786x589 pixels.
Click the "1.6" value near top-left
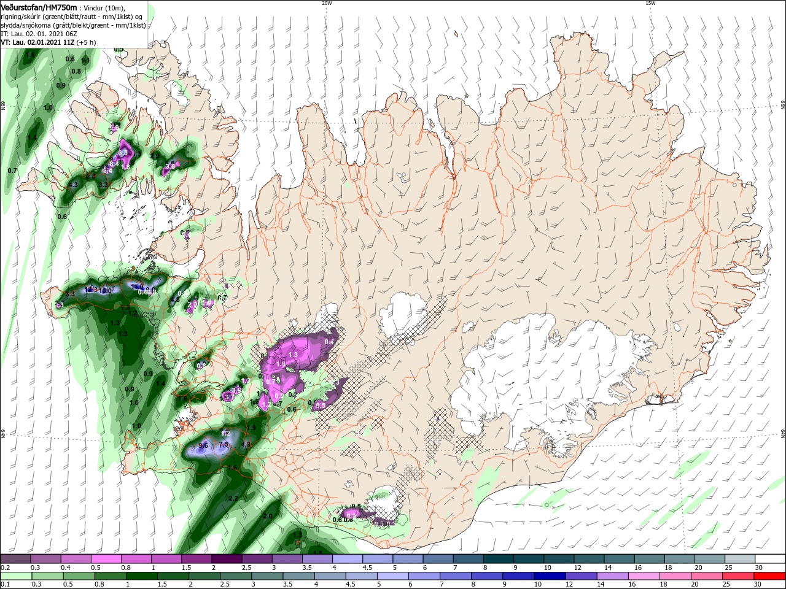point(30,55)
